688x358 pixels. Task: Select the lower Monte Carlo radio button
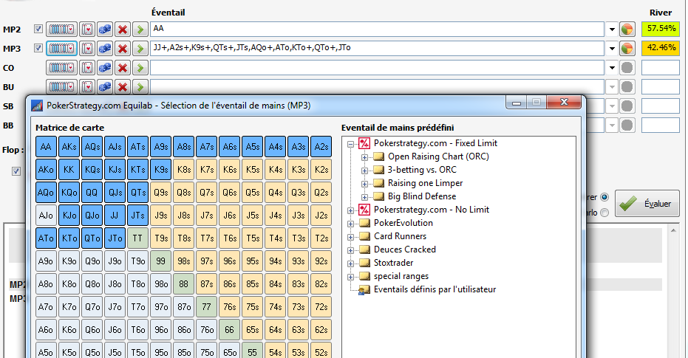(x=604, y=213)
